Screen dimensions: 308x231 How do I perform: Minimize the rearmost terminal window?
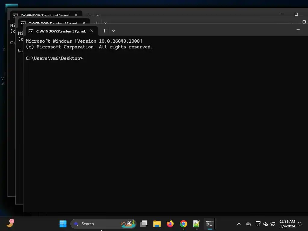(x=282, y=14)
